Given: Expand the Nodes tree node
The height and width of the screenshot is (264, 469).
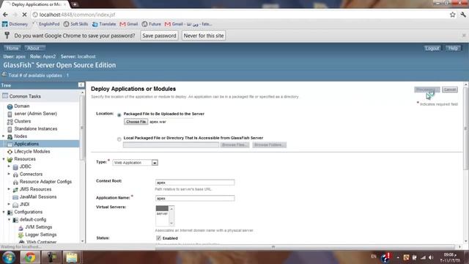Looking at the screenshot, I should [4, 136].
